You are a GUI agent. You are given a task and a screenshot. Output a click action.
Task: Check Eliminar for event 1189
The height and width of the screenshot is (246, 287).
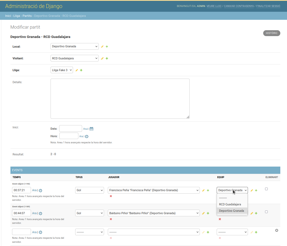click(x=266, y=212)
